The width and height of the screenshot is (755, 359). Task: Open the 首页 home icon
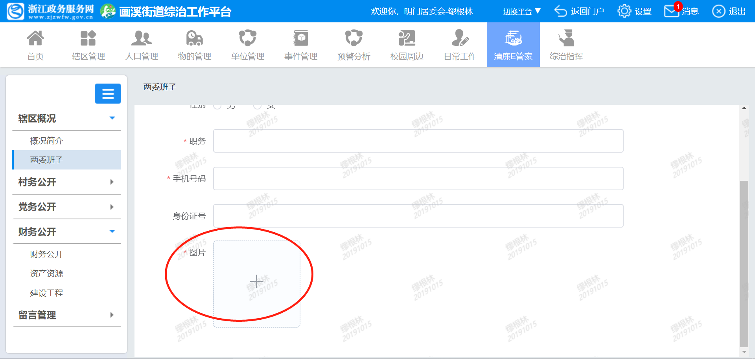(x=35, y=38)
